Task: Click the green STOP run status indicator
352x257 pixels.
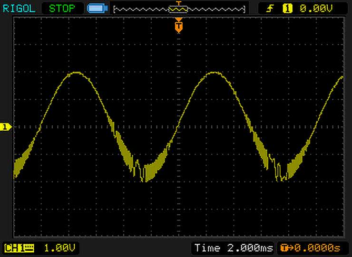Action: 62,8
